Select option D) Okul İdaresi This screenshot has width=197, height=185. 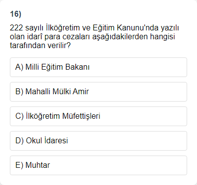[x=98, y=141]
